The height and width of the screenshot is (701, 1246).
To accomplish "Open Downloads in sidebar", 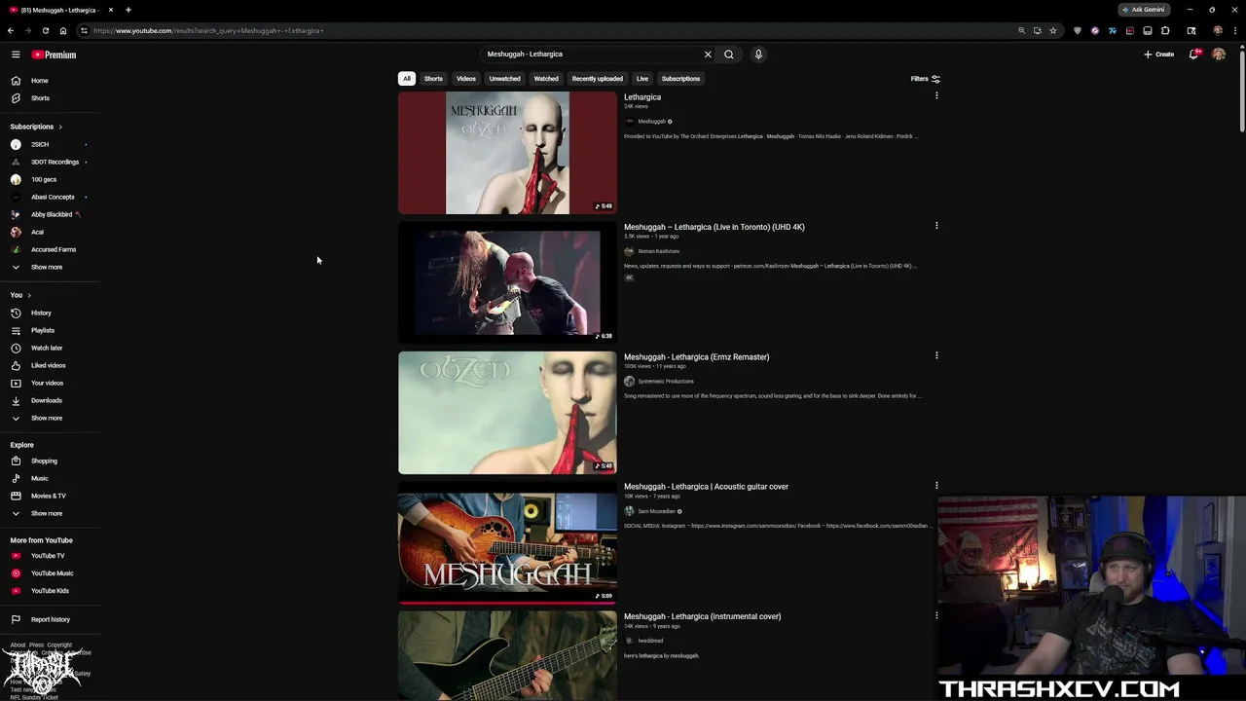I will click(x=46, y=400).
